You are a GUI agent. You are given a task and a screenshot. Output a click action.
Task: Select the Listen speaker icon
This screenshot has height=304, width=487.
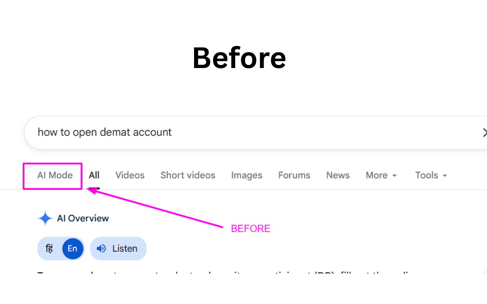point(101,249)
